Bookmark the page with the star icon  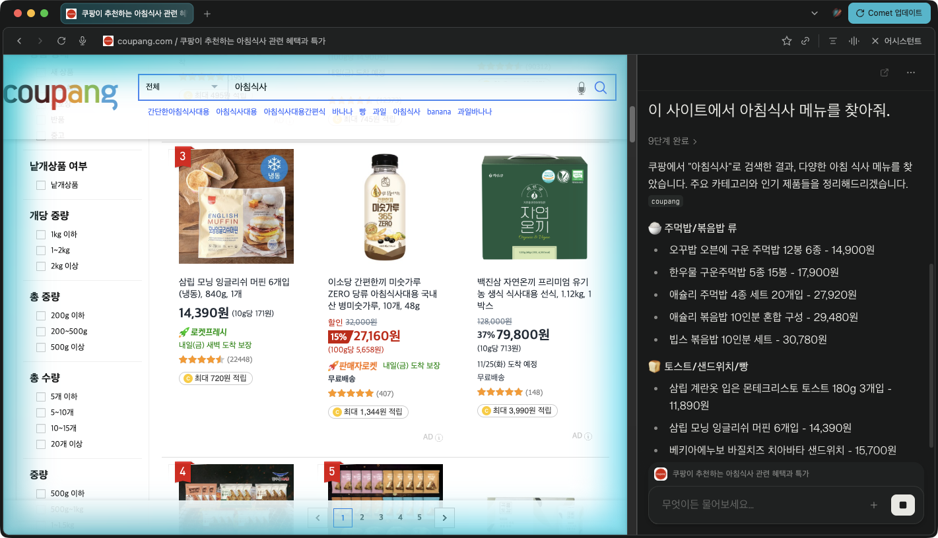pyautogui.click(x=787, y=41)
